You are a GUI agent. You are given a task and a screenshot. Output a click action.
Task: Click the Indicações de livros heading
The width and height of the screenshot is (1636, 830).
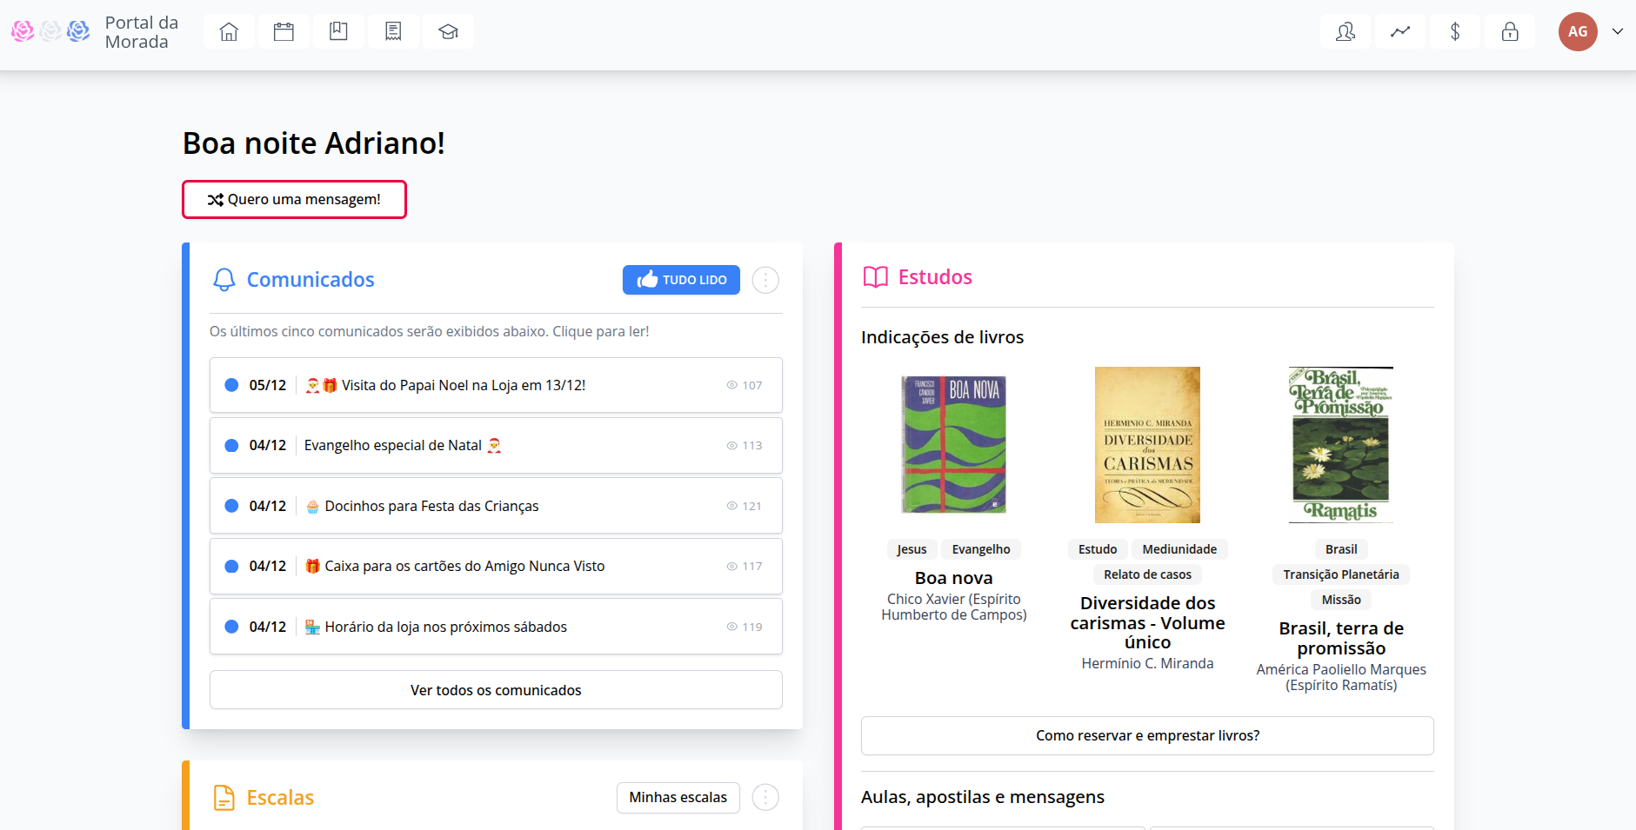tap(942, 337)
